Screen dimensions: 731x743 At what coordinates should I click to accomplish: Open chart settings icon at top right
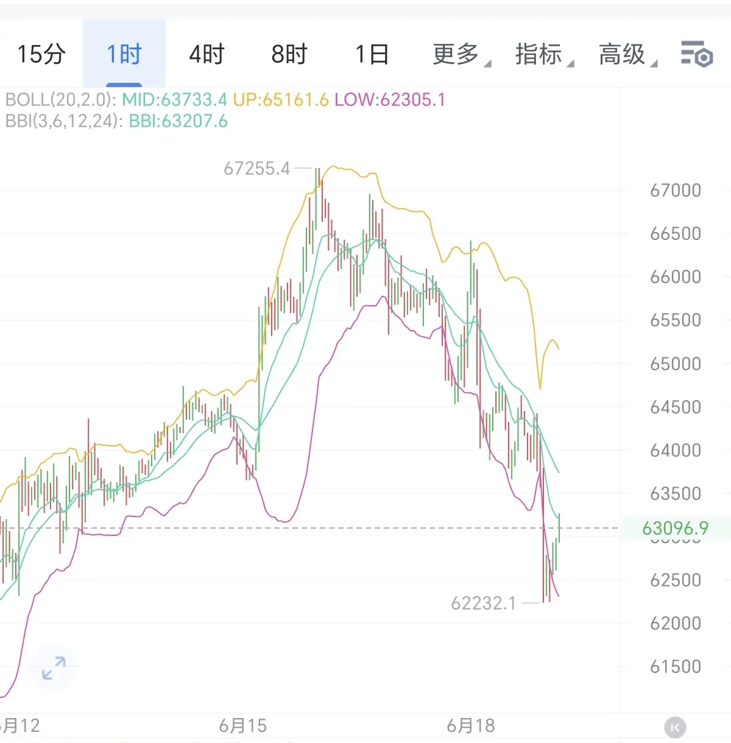[697, 54]
